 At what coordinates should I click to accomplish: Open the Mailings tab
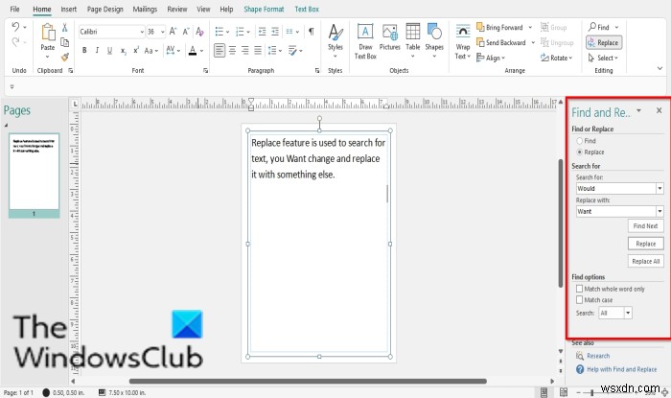[145, 9]
